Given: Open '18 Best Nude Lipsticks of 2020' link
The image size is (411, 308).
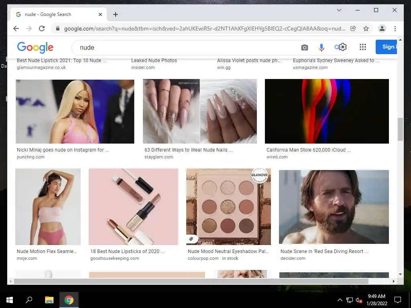Looking at the screenshot, I should (127, 251).
